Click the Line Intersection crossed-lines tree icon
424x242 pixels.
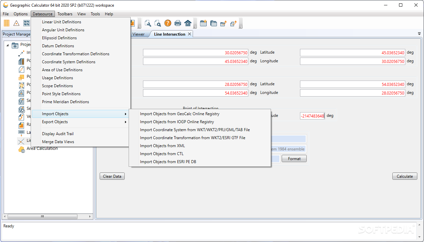(21, 141)
